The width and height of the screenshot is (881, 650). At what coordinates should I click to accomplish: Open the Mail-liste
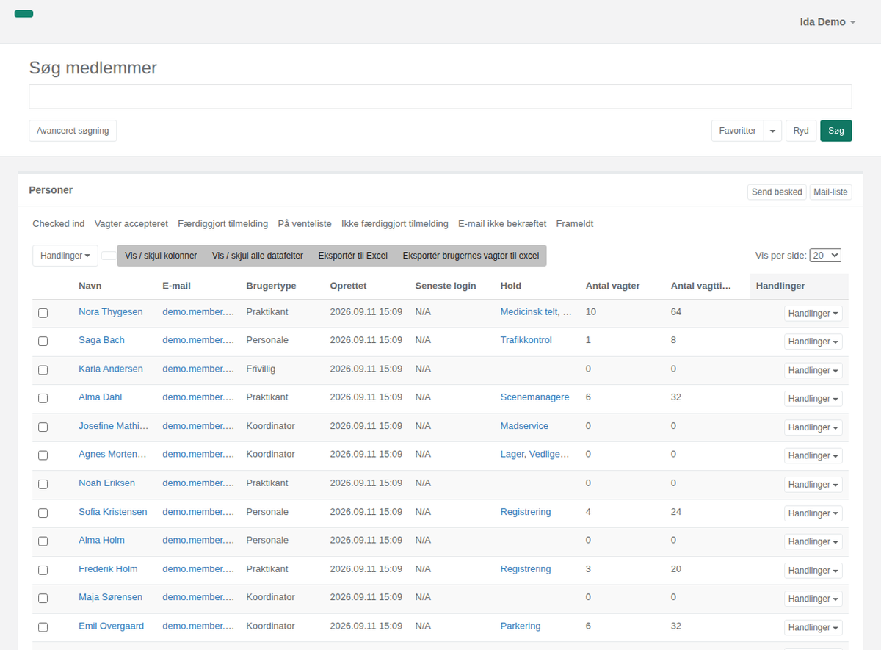(830, 192)
